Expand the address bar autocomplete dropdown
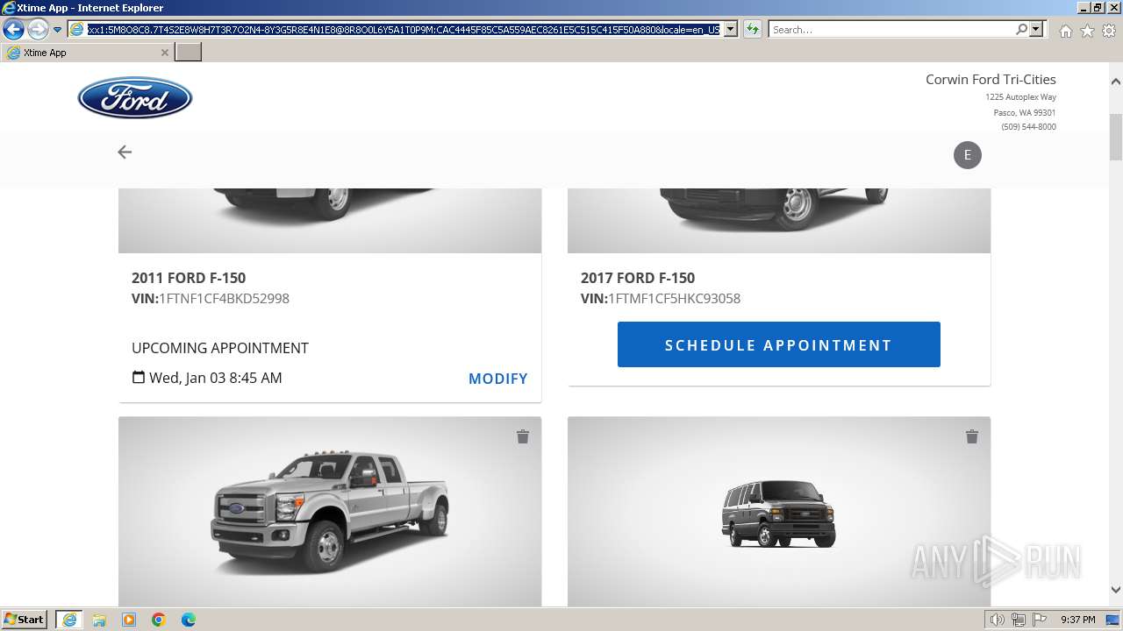 click(731, 30)
